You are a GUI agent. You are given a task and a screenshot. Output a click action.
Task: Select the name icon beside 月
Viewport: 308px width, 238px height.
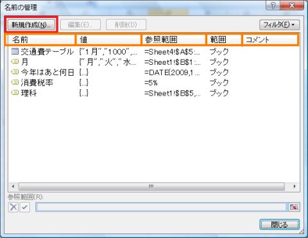pos(15,62)
